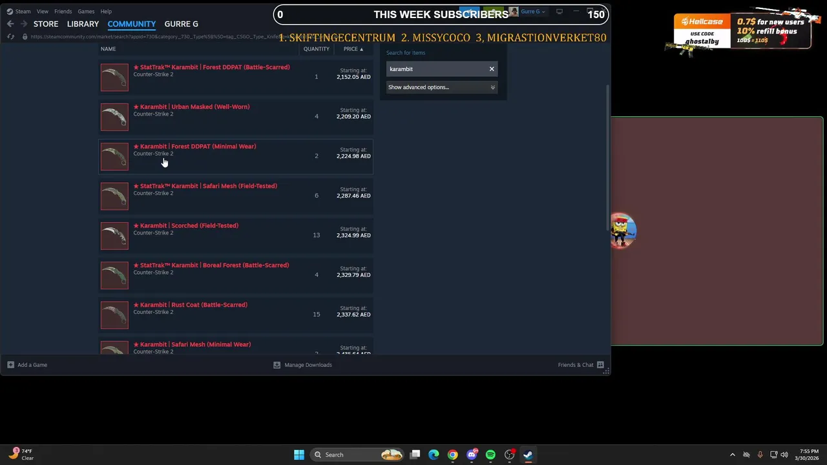
Task: Click the Friends & Chat grid icon
Action: pyautogui.click(x=600, y=365)
